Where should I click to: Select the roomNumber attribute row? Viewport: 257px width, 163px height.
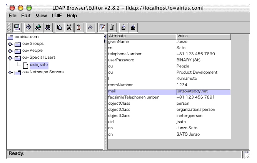(169, 85)
